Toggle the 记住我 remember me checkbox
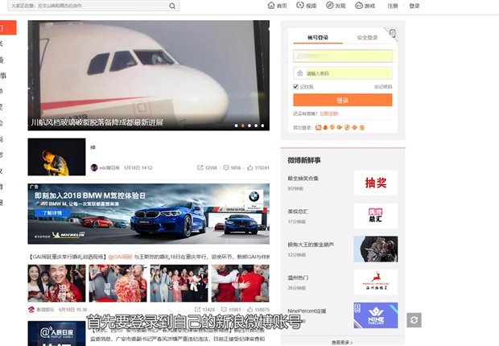Image resolution: width=499 pixels, height=346 pixels. tap(296, 86)
